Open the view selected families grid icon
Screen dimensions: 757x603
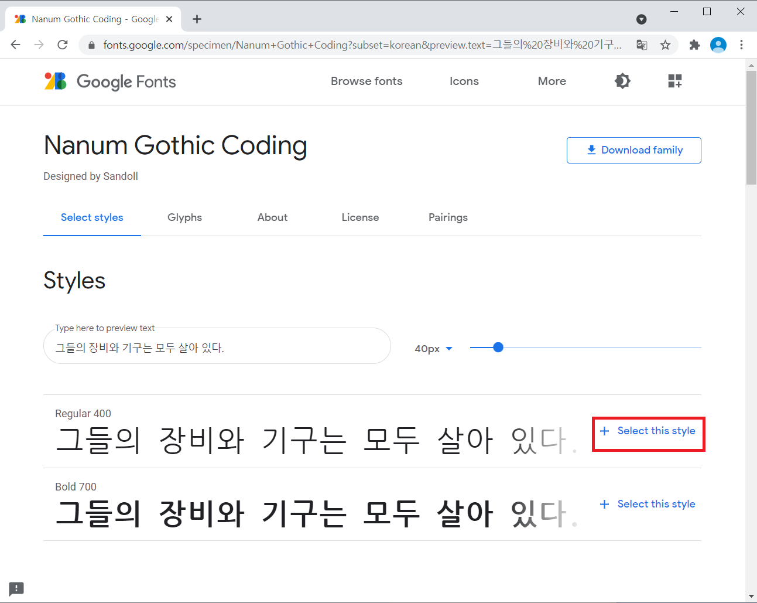click(675, 81)
